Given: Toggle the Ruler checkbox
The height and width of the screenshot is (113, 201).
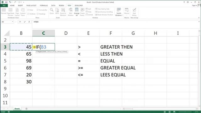Looking at the screenshot, I should coord(30,10).
